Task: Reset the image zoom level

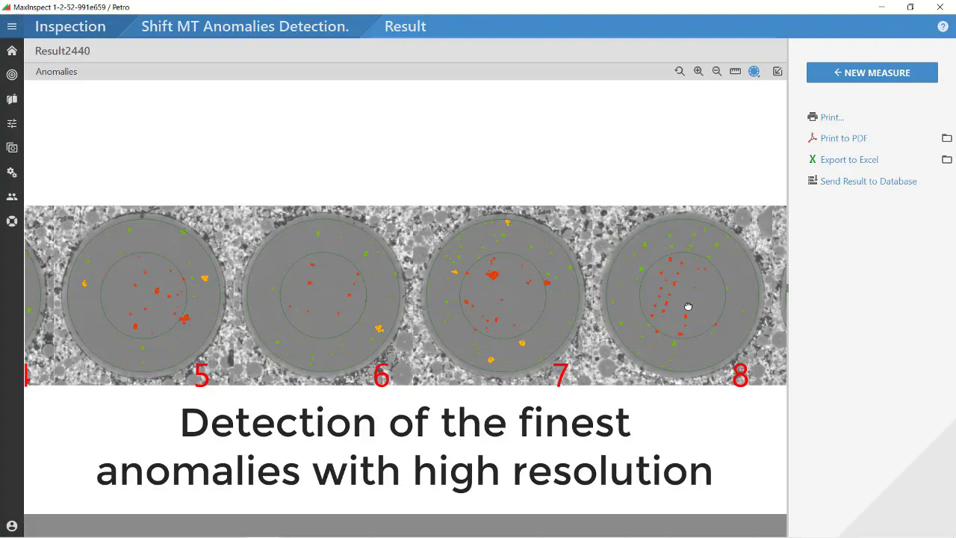Action: (x=679, y=71)
